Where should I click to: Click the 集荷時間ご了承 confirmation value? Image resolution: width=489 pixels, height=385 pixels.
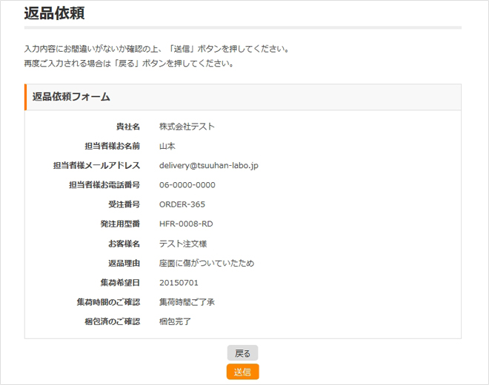[187, 302]
